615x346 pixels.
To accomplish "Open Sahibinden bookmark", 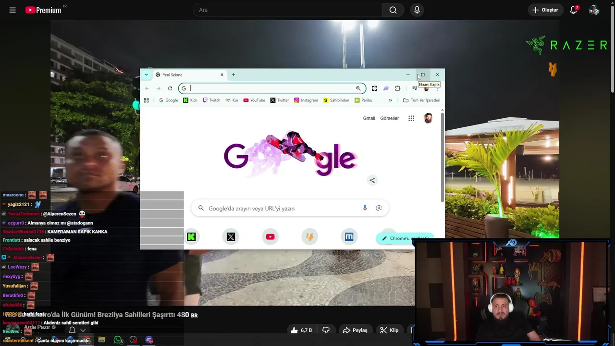I will pyautogui.click(x=336, y=100).
